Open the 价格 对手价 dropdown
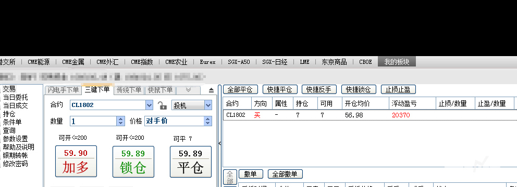This screenshot has width=517, height=187. tap(207, 121)
